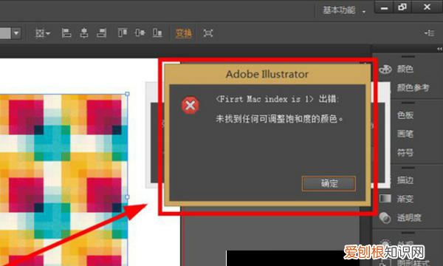
Task: Click the <First Mac index is 1> 出错 text
Action: coord(276,99)
